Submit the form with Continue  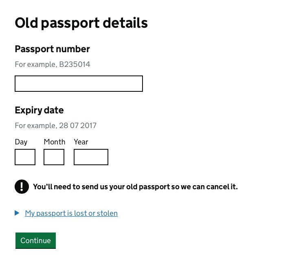35,240
